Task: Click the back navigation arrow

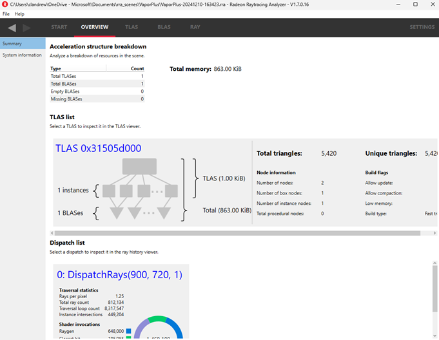Action: [12, 28]
